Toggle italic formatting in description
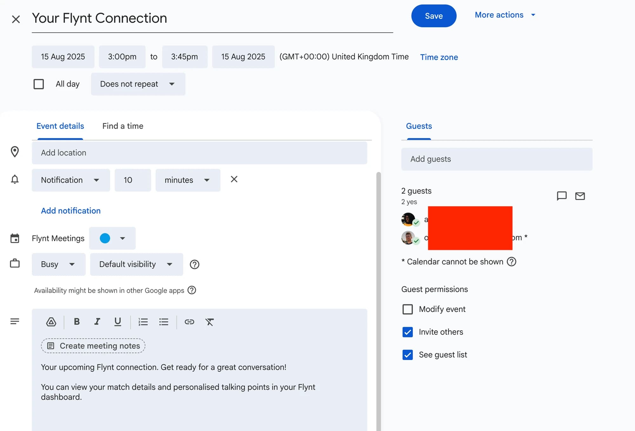The image size is (635, 431). (97, 322)
